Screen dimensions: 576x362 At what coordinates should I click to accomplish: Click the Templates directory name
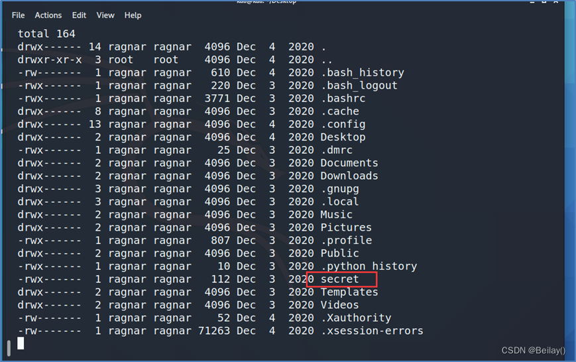tap(349, 292)
